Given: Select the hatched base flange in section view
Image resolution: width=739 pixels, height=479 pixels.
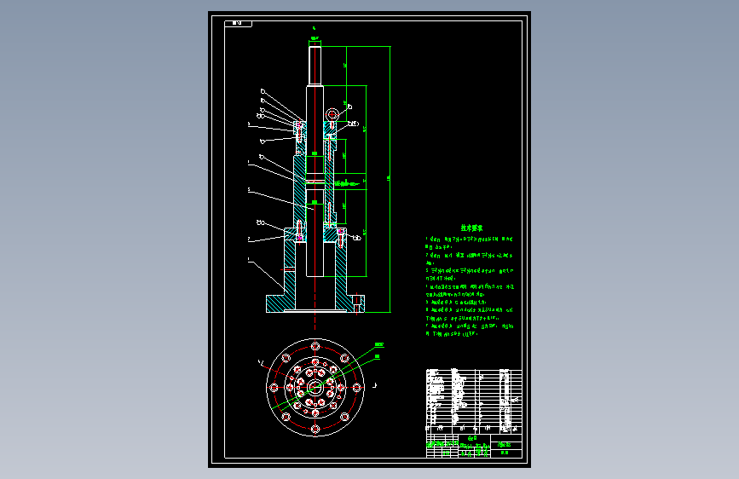Looking at the screenshot, I should (315, 303).
